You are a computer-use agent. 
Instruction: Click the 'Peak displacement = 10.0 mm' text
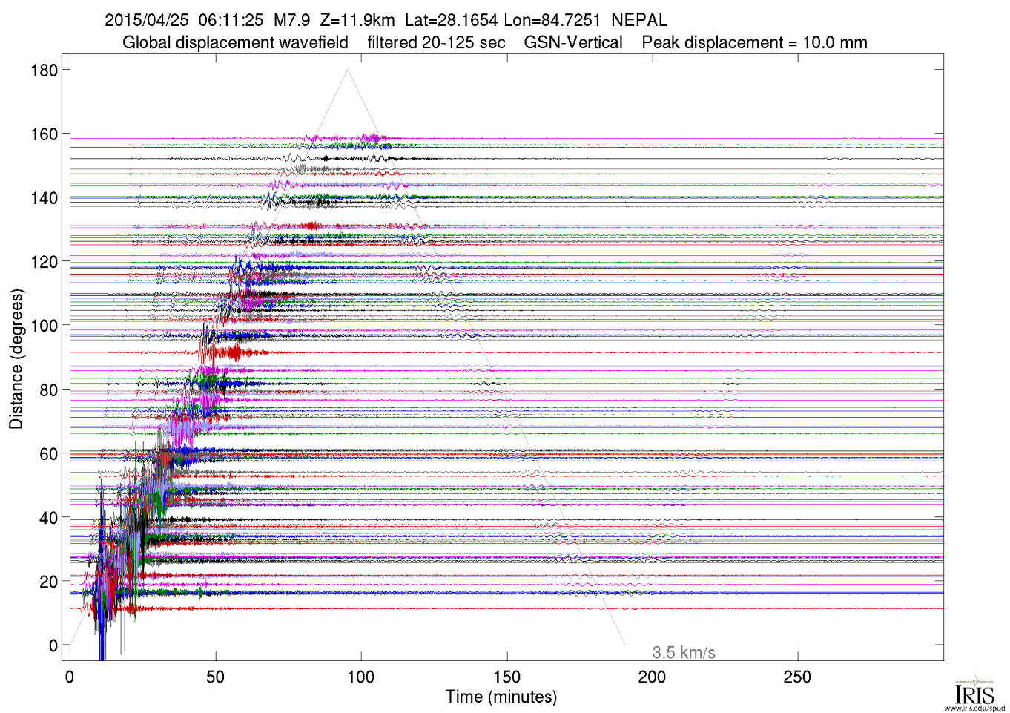(754, 42)
